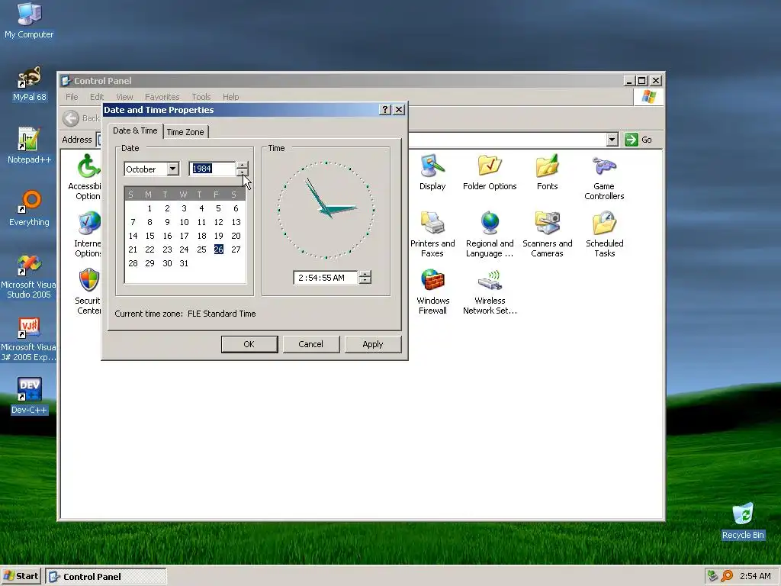Click the Control Panel taskbar button
The image size is (781, 586).
106,576
